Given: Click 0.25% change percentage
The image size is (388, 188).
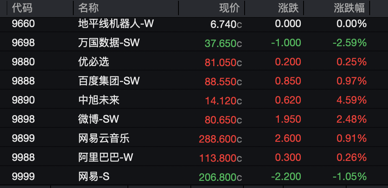Looking at the screenshot, I should [x=351, y=62].
